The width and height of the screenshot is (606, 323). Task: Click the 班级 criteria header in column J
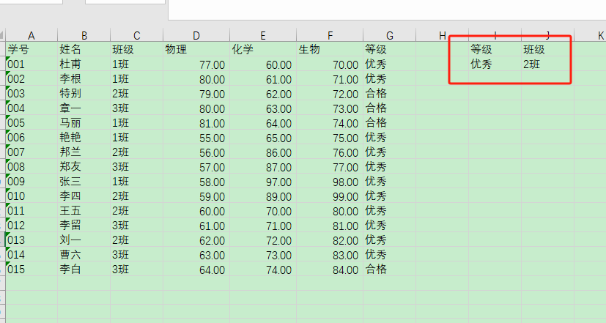[x=547, y=49]
